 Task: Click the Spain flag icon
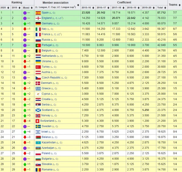(38, 13)
